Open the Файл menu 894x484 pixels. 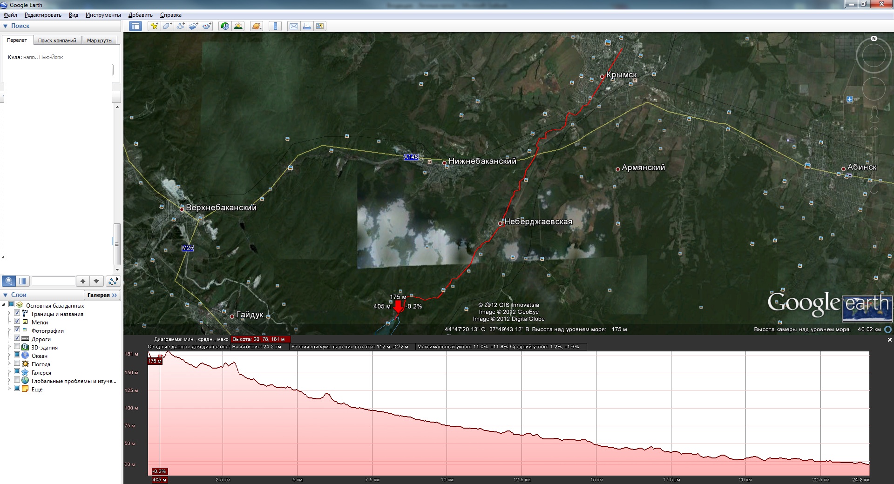[10, 15]
